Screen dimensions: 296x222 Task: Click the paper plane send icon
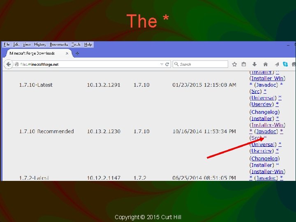(277, 65)
